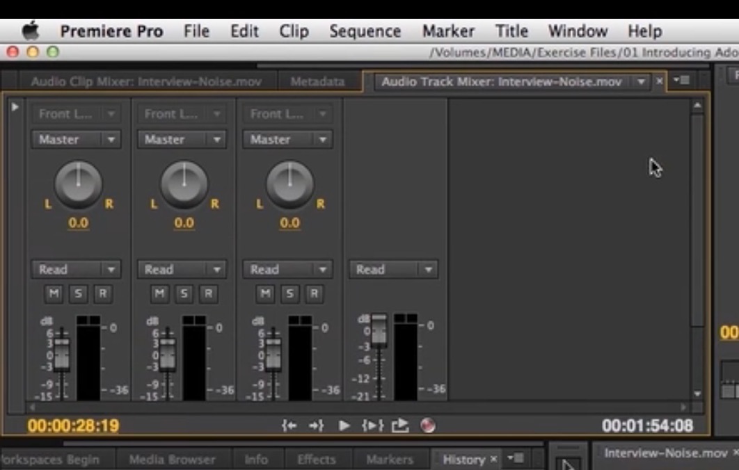This screenshot has height=470, width=739.
Task: Enable recording on the first track
Action: 103,294
